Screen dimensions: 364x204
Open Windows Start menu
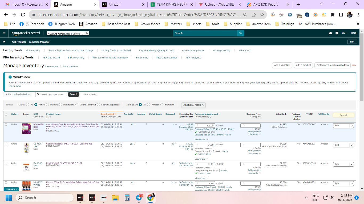(9, 198)
